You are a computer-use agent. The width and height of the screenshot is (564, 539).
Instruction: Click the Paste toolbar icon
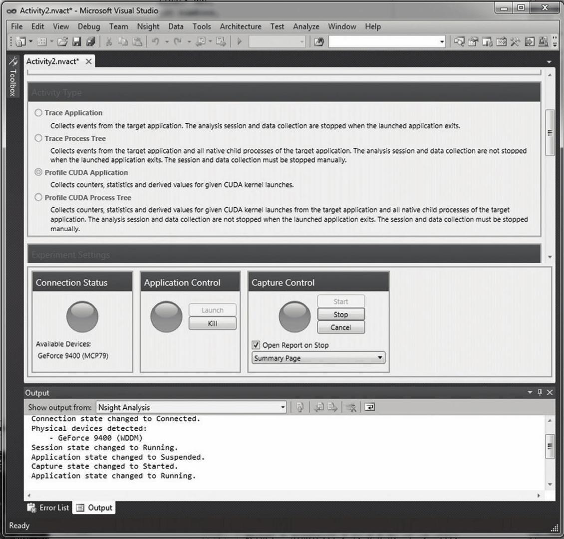[137, 42]
